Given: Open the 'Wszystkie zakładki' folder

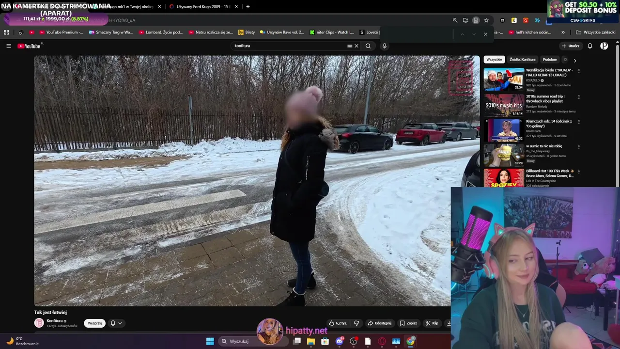Looking at the screenshot, I should 596,32.
